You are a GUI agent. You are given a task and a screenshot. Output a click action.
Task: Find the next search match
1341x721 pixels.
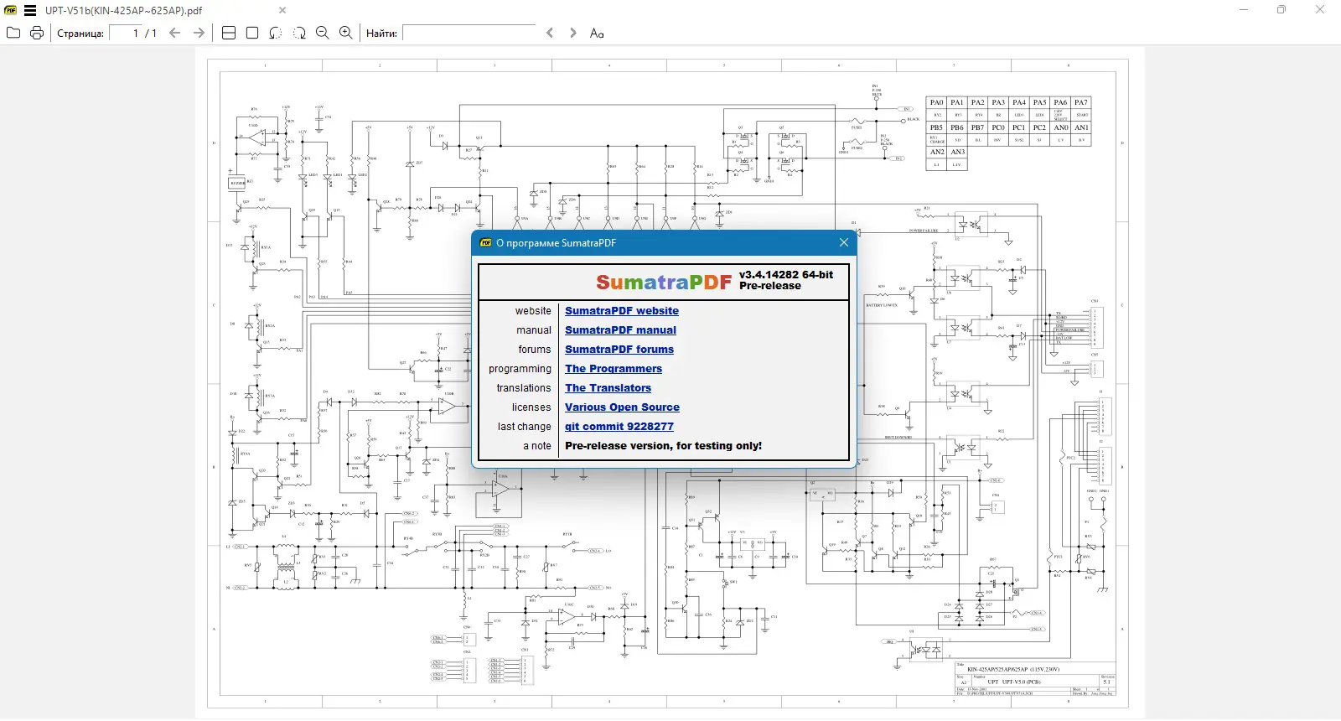click(573, 33)
